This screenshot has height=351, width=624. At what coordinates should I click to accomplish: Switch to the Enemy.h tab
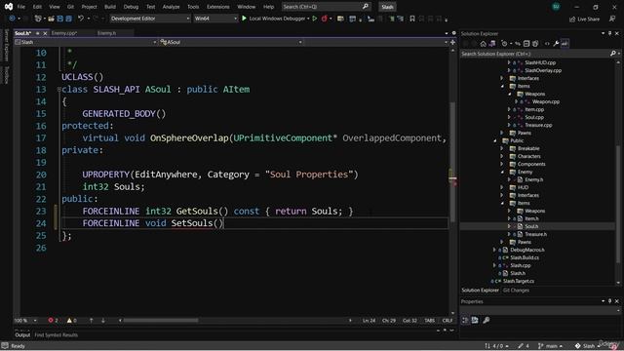[106, 33]
